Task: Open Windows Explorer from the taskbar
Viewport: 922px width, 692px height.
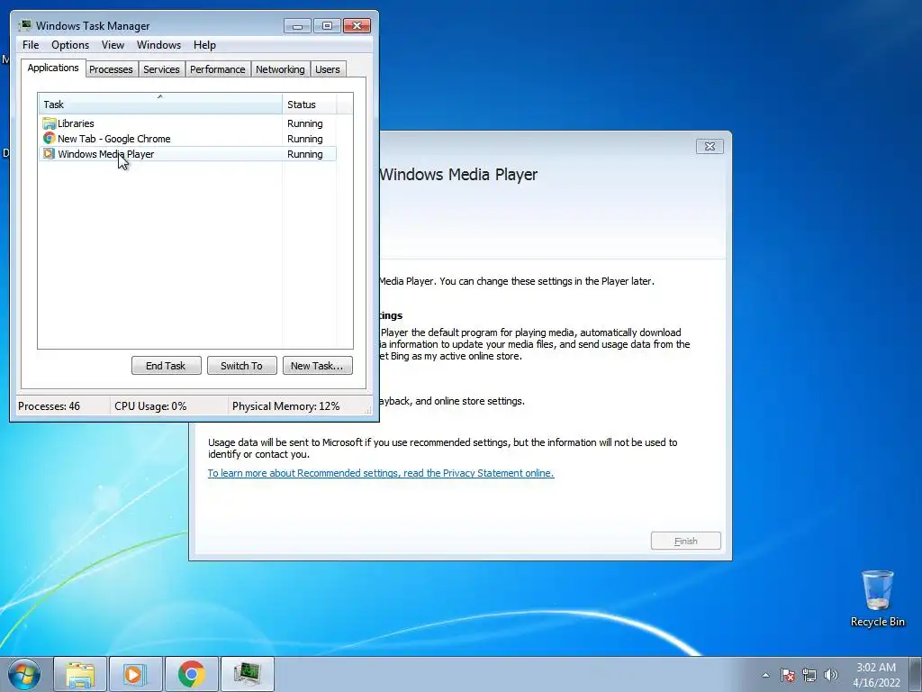Action: (x=80, y=674)
